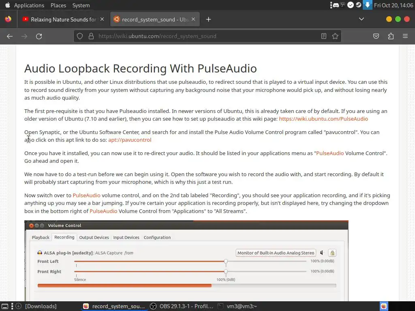Switch to OBS 29.1.3-1 taskbar window
The image size is (415, 311).
(182, 306)
